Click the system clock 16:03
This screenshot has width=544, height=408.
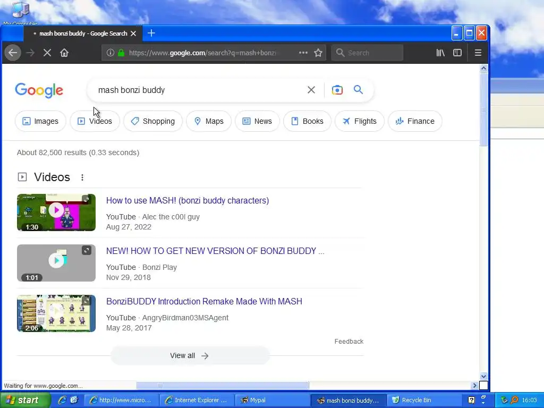pyautogui.click(x=529, y=400)
